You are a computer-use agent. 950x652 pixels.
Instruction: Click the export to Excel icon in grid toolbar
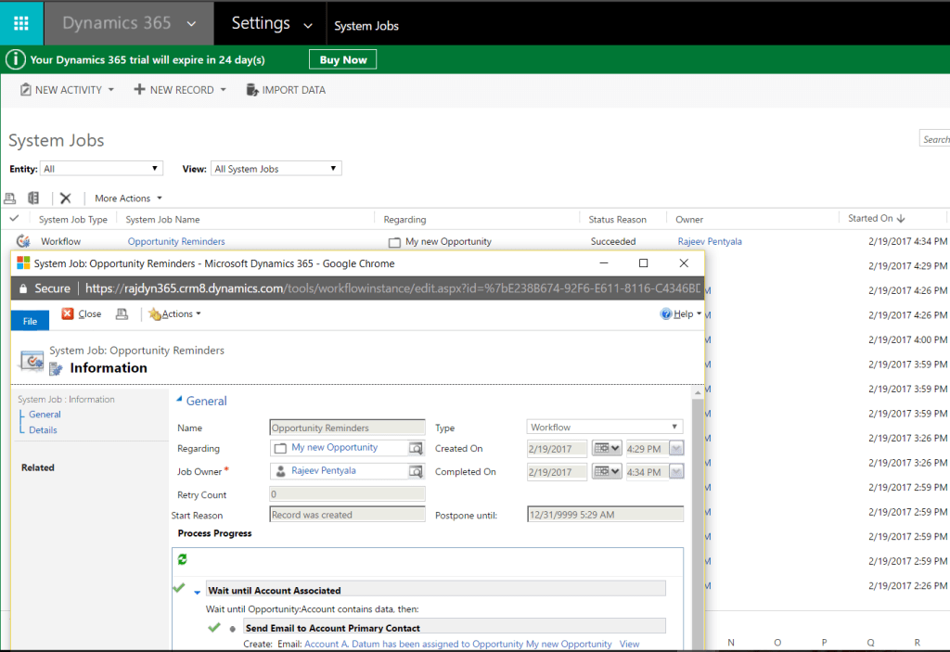pos(33,198)
